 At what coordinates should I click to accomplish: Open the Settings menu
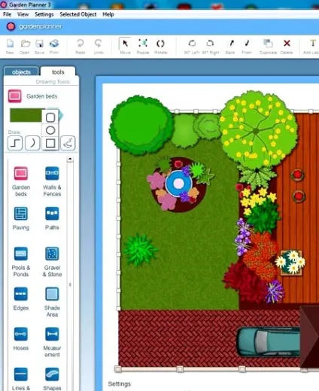click(44, 14)
